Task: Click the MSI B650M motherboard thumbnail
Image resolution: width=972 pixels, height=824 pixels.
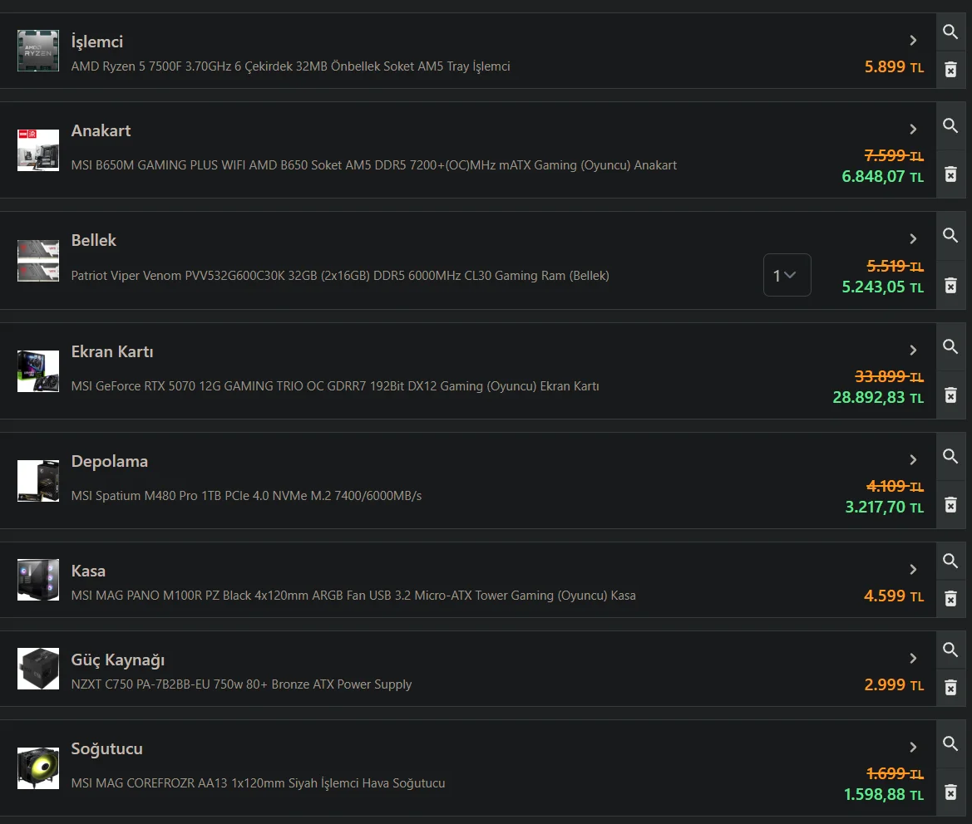Action: (37, 150)
